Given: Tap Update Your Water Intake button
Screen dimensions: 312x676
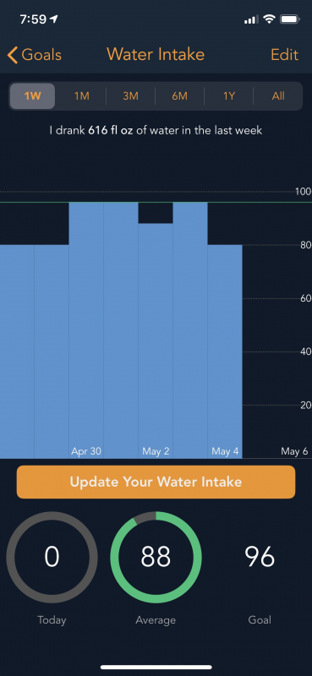Looking at the screenshot, I should (156, 482).
